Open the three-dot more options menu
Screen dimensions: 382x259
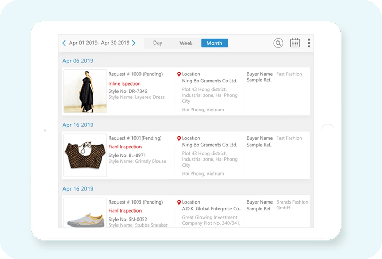(309, 43)
